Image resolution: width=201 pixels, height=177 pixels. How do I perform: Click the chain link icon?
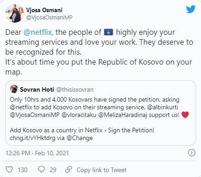click(68, 169)
